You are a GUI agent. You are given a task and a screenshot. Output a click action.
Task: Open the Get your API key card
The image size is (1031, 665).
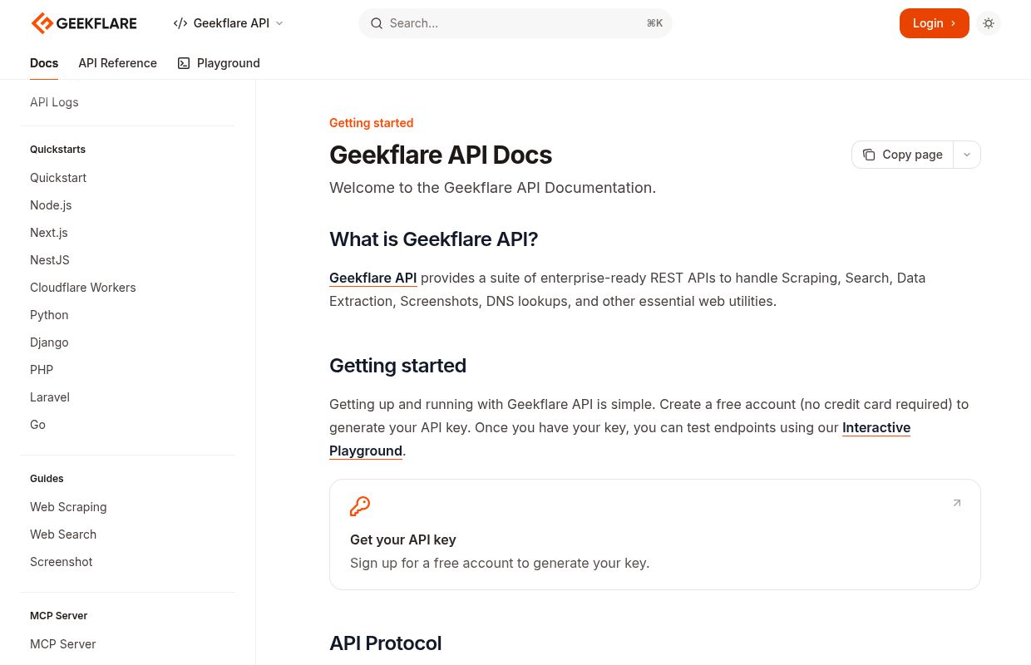coord(655,534)
